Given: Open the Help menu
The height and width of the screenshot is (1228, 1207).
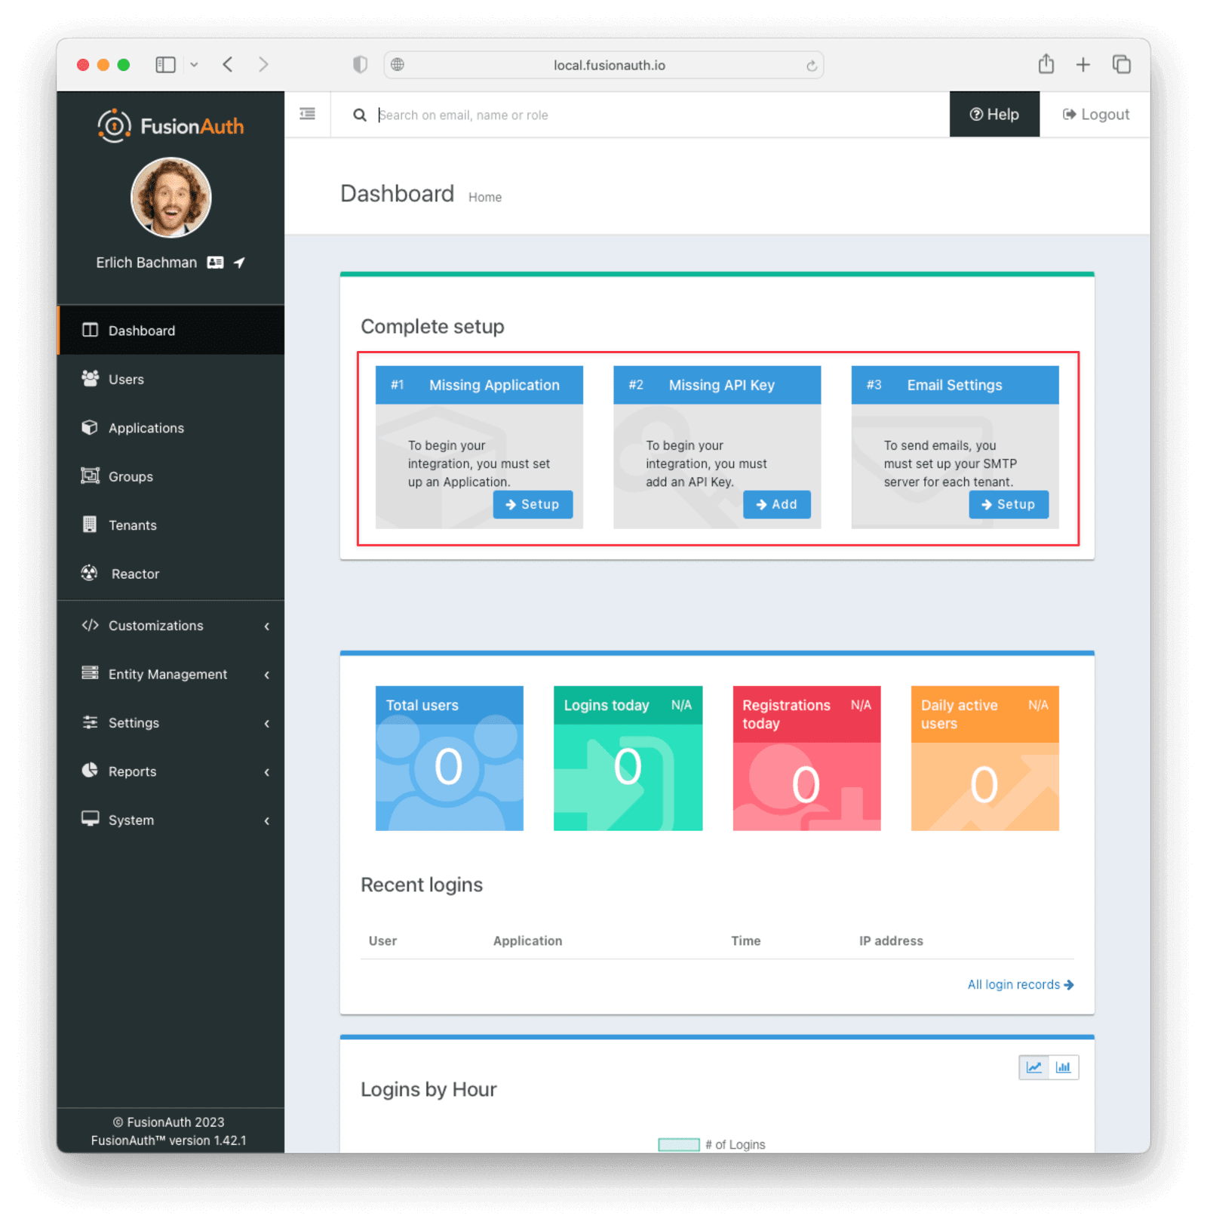Looking at the screenshot, I should click(x=994, y=114).
